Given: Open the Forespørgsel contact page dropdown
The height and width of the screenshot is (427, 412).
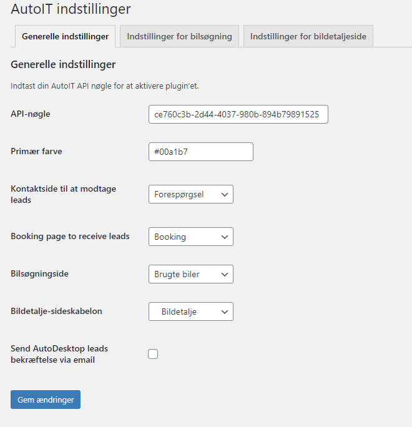Looking at the screenshot, I should coord(191,194).
